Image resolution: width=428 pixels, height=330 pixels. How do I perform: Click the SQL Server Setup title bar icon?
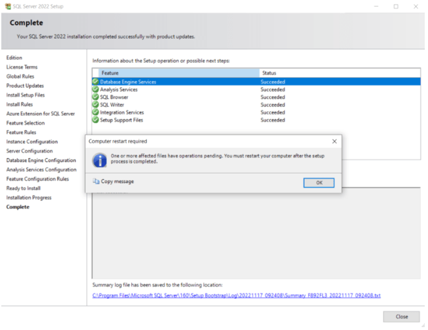click(x=7, y=6)
